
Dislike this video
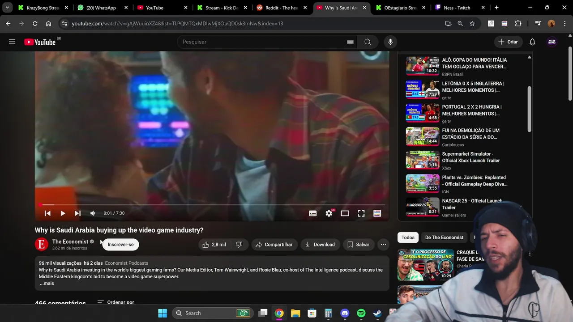point(239,245)
